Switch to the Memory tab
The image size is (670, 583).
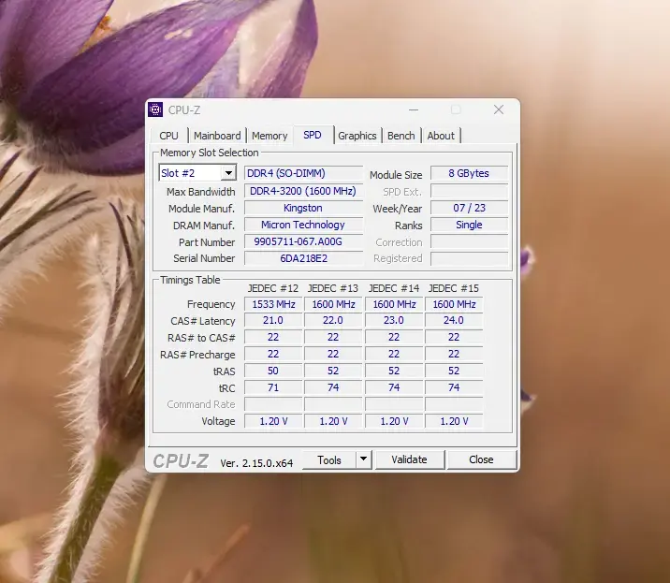coord(269,136)
